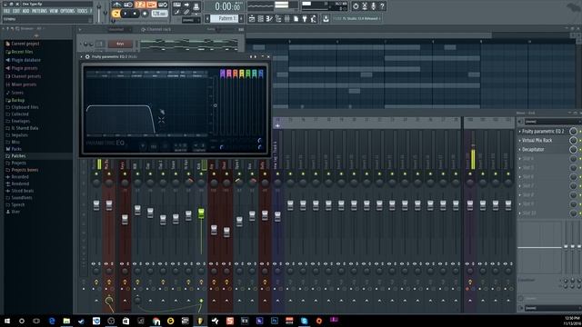The height and width of the screenshot is (327, 582).
Task: Open the ADD menu
Action: click(x=25, y=11)
